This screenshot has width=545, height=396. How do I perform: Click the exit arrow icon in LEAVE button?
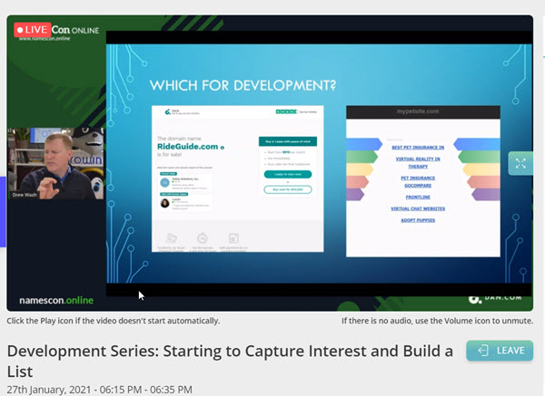click(x=483, y=351)
